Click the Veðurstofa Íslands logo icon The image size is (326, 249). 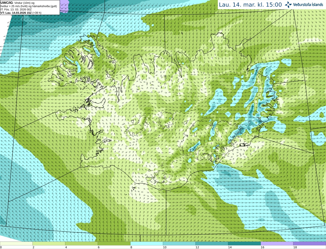coord(288,5)
